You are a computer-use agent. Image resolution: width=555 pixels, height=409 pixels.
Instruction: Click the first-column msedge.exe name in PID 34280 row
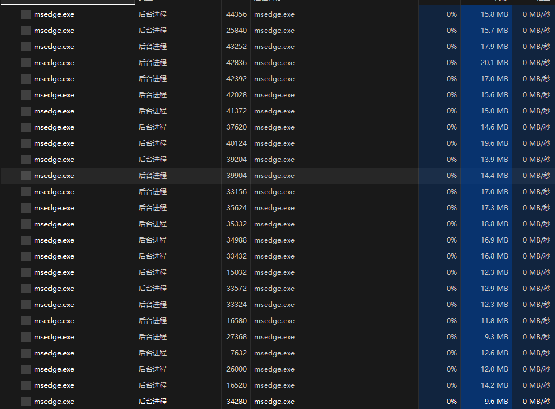[x=54, y=402]
